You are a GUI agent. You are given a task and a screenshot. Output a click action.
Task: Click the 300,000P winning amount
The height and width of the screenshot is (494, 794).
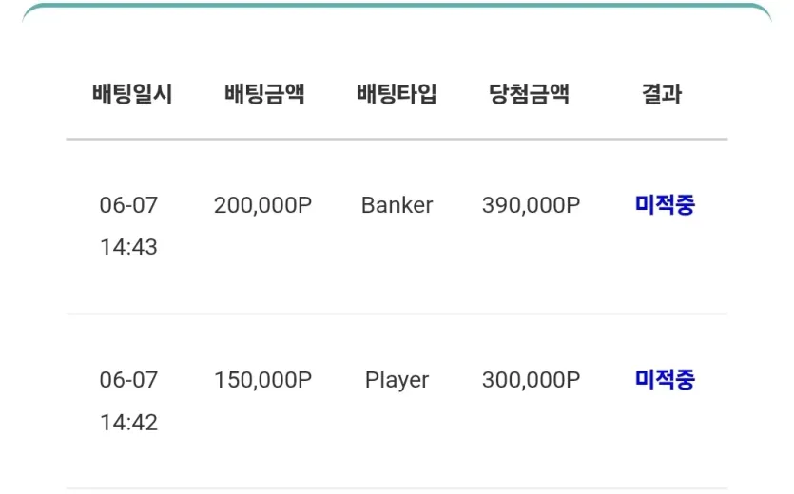[x=532, y=380]
